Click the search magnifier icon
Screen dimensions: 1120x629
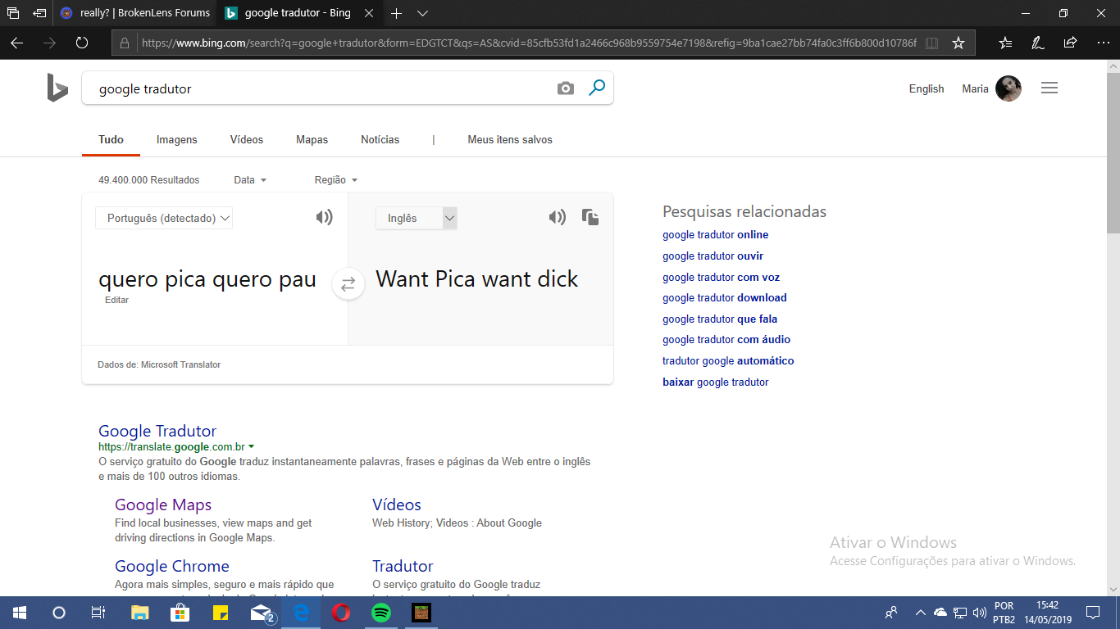(x=597, y=88)
